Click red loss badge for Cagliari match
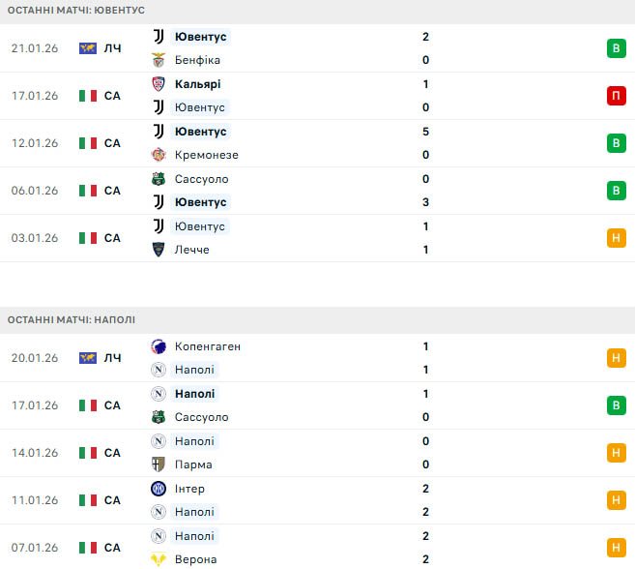 pos(616,96)
